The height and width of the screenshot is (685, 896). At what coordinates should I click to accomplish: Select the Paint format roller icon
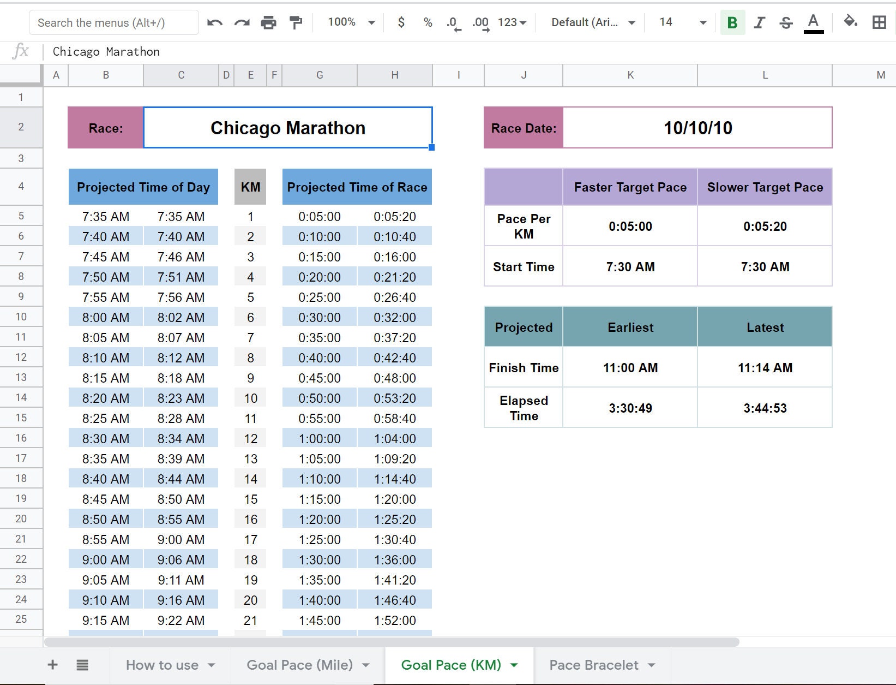pyautogui.click(x=296, y=22)
